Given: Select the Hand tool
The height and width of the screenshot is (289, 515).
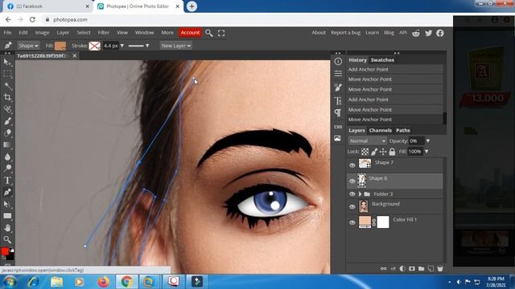Looking at the screenshot, I should pos(7,228).
